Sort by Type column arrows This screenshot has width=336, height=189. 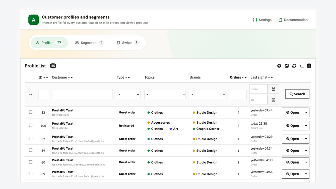coord(127,77)
